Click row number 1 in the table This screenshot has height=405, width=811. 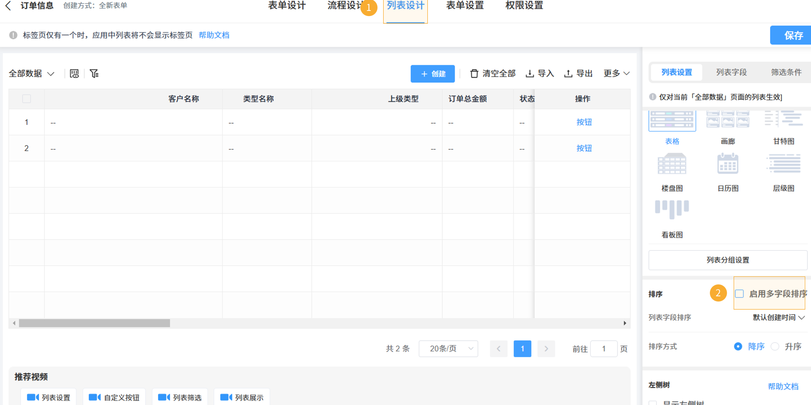tap(26, 122)
